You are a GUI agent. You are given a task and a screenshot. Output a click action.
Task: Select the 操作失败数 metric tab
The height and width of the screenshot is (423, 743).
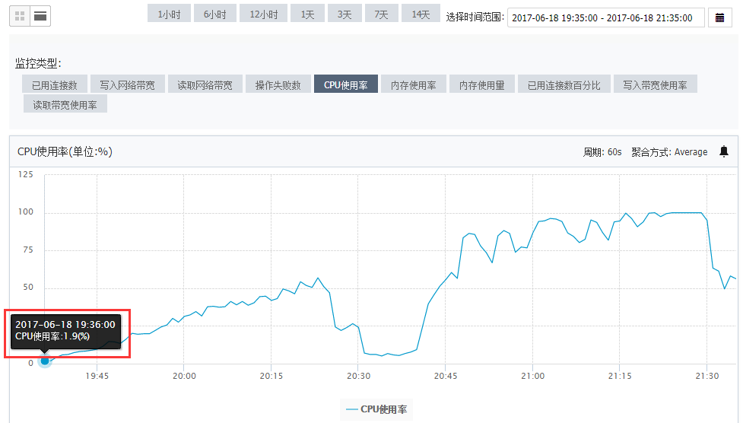278,84
